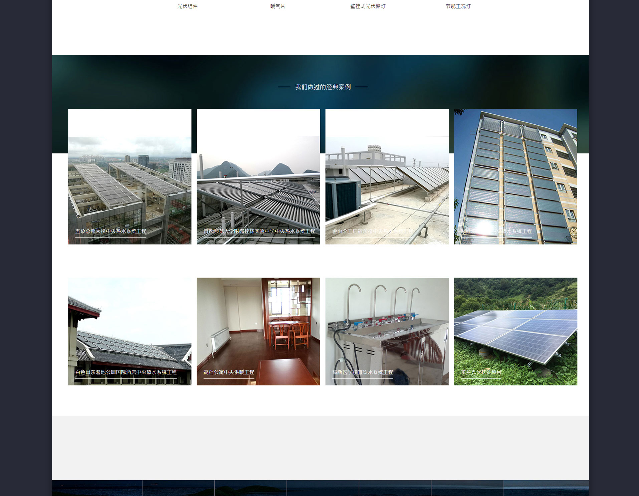Click the 五象总部大楼中央热水系统工程 caption
Viewport: 639px width, 496px height.
tap(111, 231)
